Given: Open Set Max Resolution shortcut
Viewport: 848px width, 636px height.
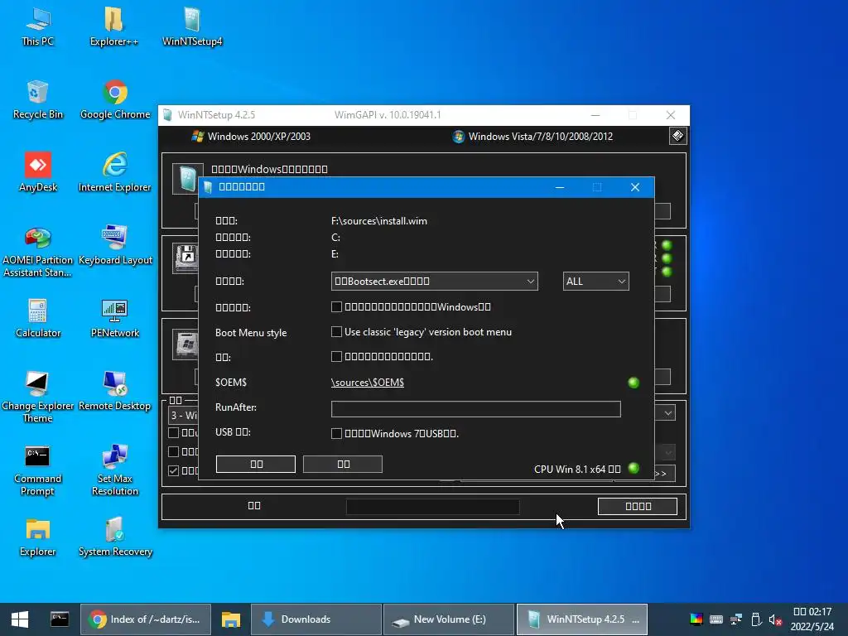Looking at the screenshot, I should coord(114,470).
